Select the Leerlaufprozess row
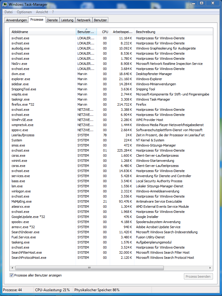 [111, 135]
